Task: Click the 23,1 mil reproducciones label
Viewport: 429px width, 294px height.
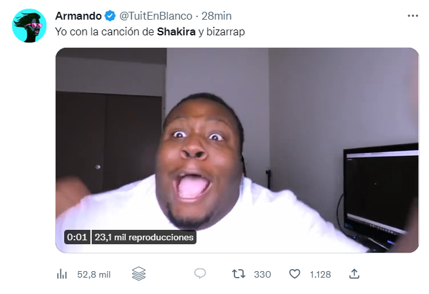Action: pyautogui.click(x=144, y=237)
